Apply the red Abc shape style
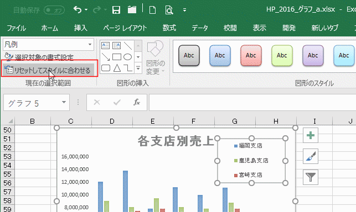This screenshot has height=212, width=356. (251, 56)
